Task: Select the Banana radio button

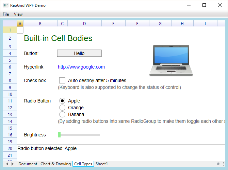Action: (x=62, y=114)
